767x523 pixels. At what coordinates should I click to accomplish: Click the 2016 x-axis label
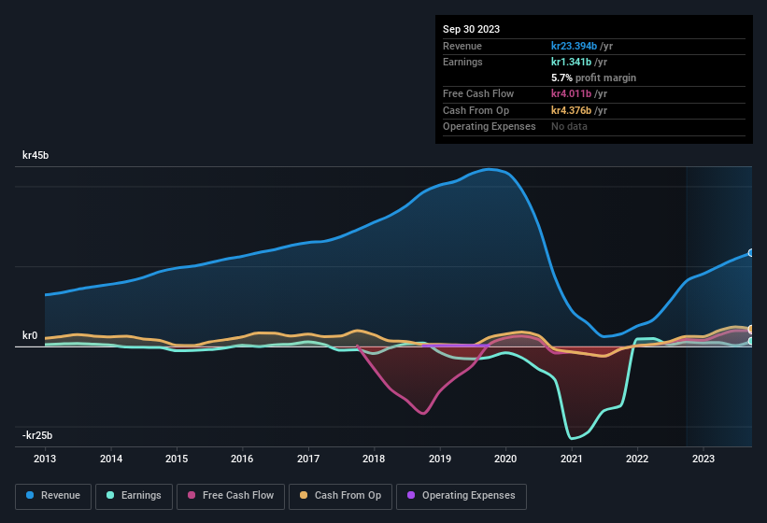pyautogui.click(x=242, y=459)
